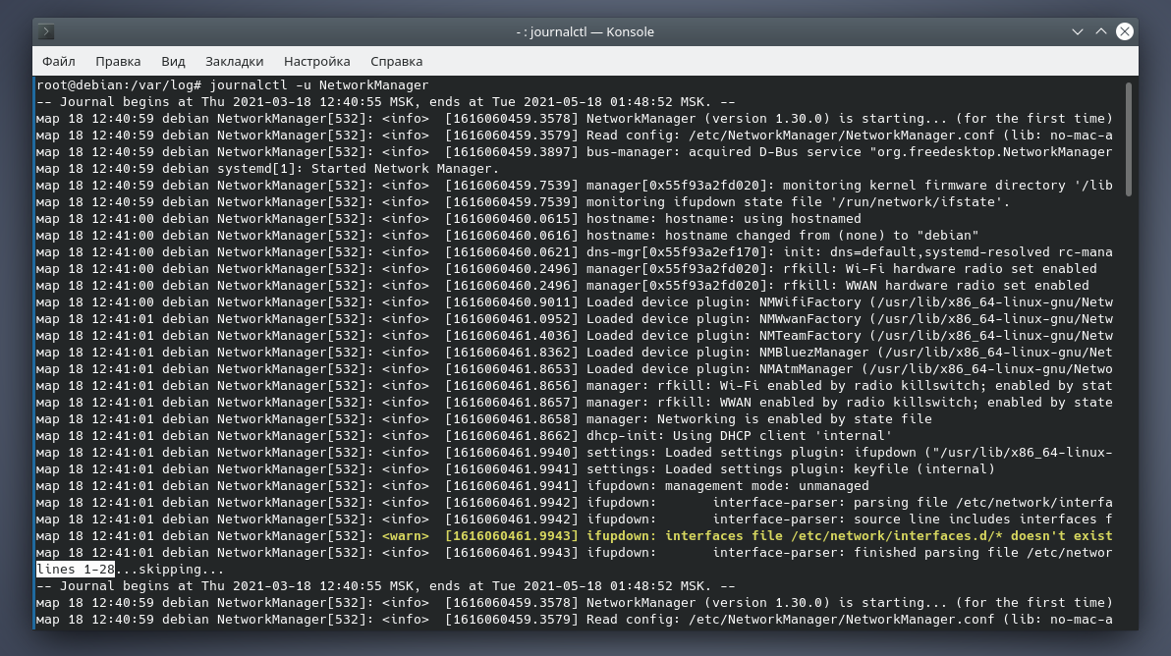Click the window title text 'journalctl — Konsole'

coord(585,31)
